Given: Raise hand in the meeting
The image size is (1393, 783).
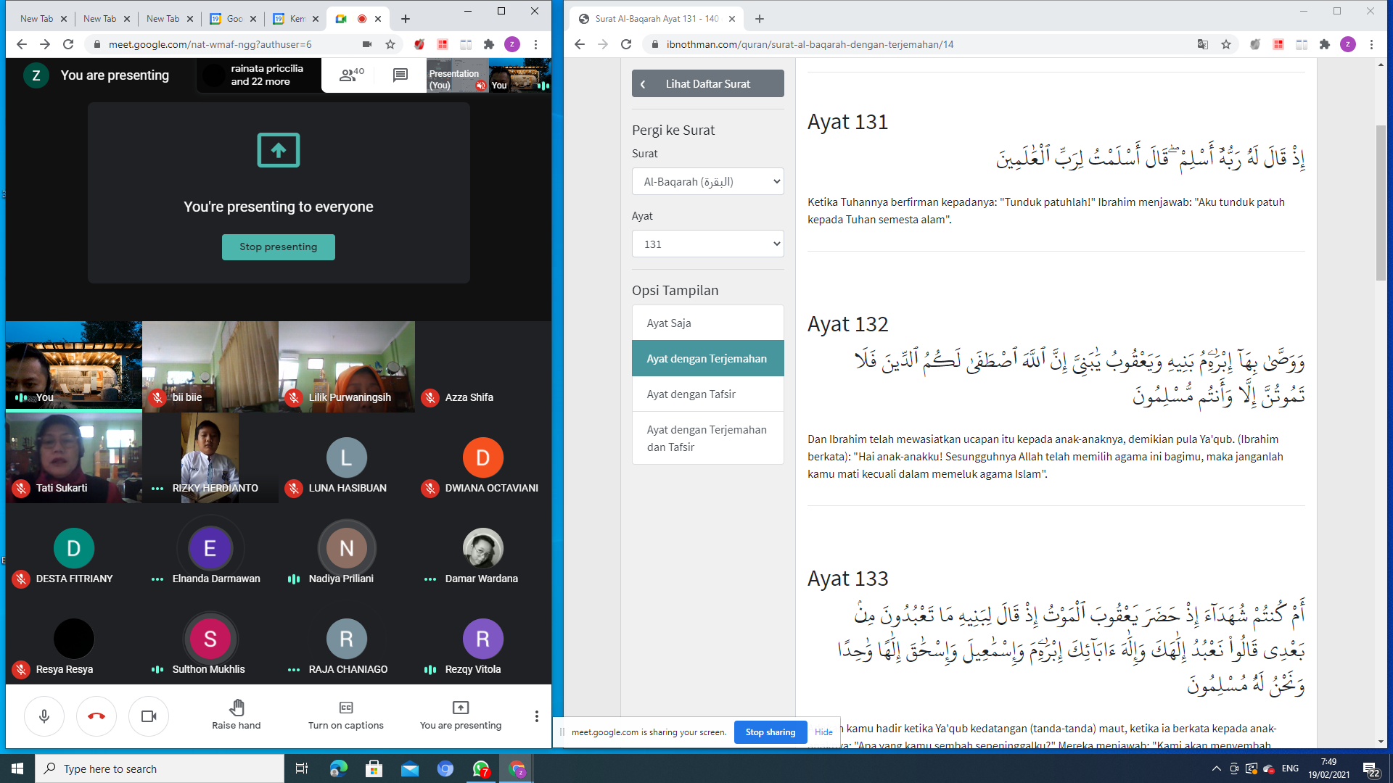Looking at the screenshot, I should click(236, 715).
